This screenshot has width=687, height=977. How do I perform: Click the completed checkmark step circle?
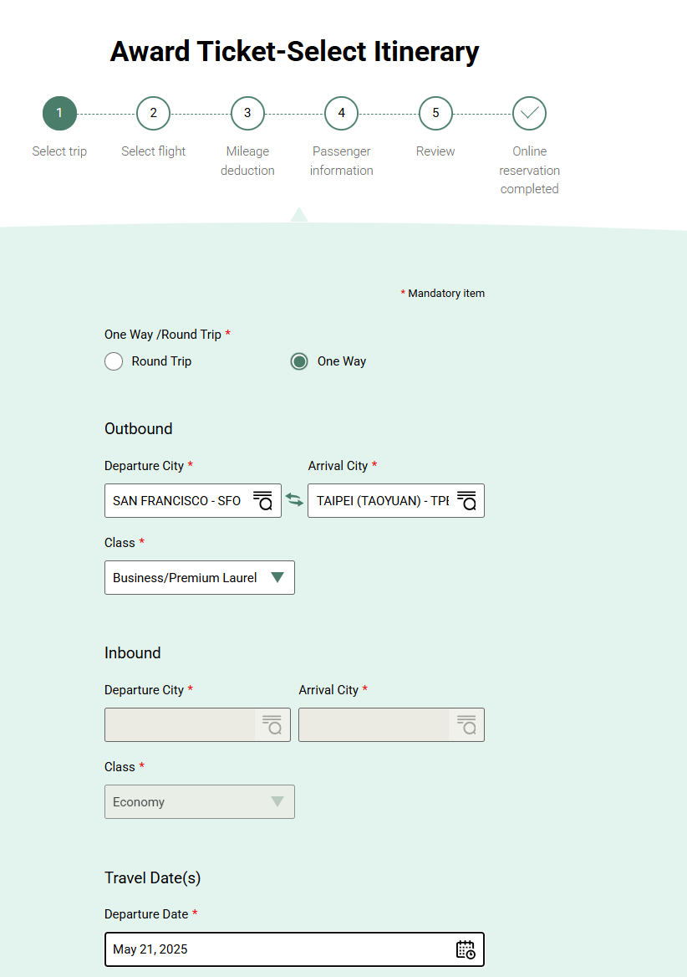coord(529,114)
